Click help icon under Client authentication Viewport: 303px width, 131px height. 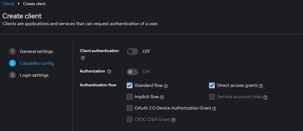pyautogui.click(x=83, y=58)
